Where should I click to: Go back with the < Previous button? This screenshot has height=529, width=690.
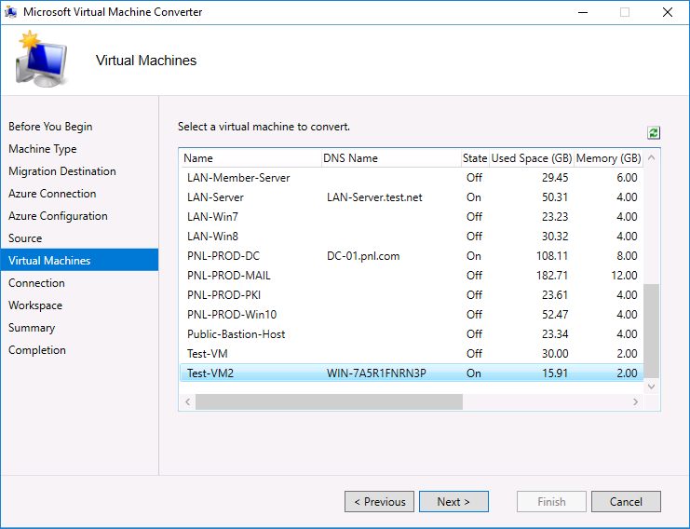pos(379,502)
